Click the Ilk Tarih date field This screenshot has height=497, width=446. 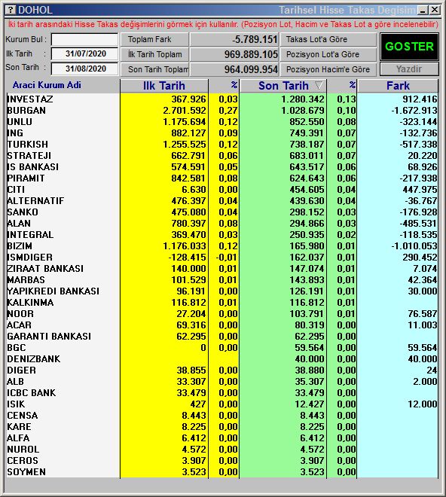(x=84, y=53)
